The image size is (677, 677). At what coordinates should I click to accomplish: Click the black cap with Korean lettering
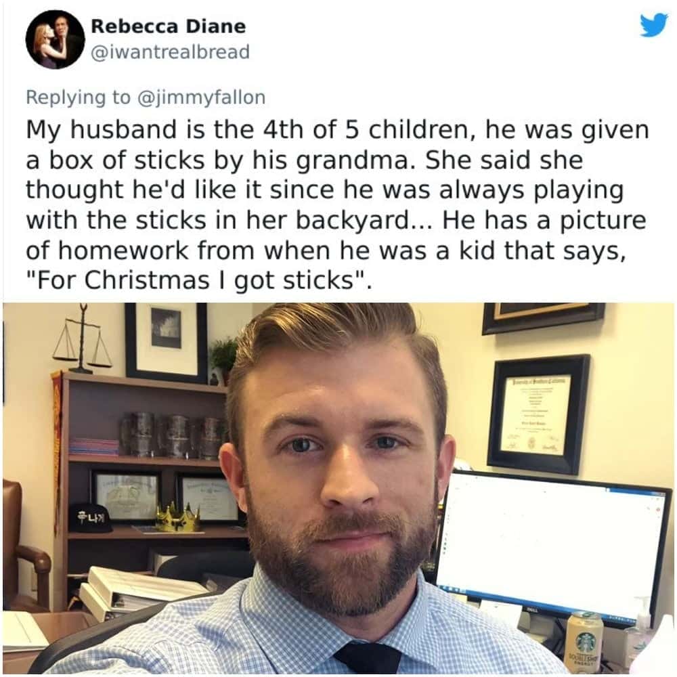point(90,517)
